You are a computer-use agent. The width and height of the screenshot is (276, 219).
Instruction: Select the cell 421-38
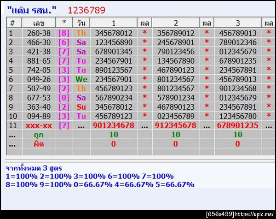coord(39,52)
